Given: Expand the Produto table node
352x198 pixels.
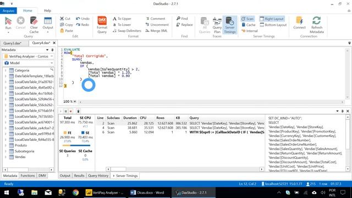Looking at the screenshot, I should pyautogui.click(x=5, y=145).
